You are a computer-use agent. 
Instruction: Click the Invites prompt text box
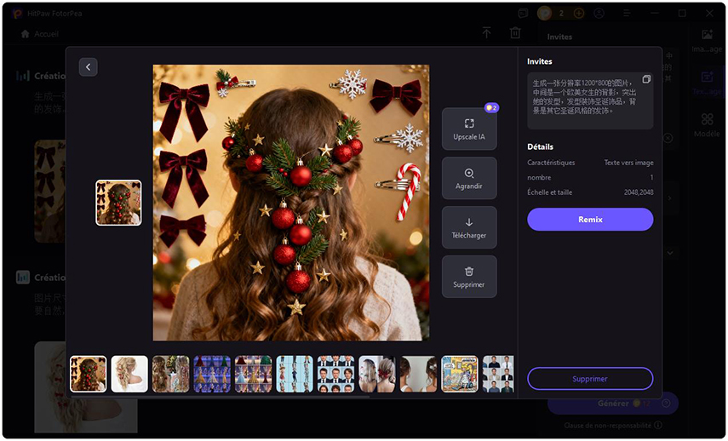(x=583, y=100)
